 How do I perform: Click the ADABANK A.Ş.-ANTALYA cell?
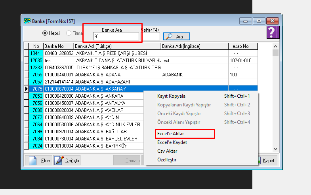click(109, 103)
